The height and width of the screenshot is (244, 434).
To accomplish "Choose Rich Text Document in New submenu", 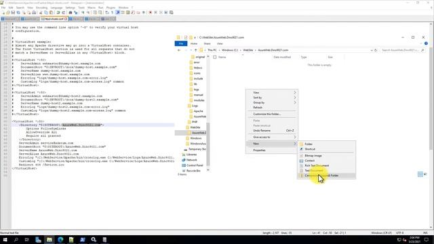I will pyautogui.click(x=327, y=165).
